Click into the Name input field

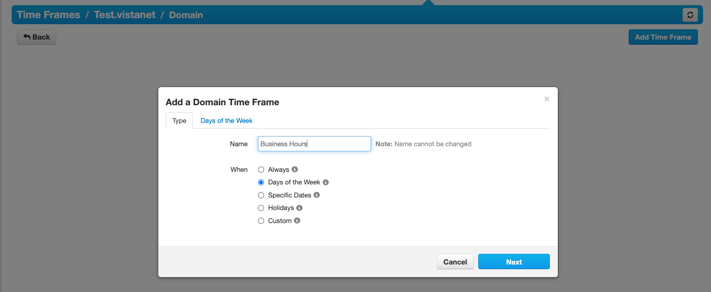point(314,144)
